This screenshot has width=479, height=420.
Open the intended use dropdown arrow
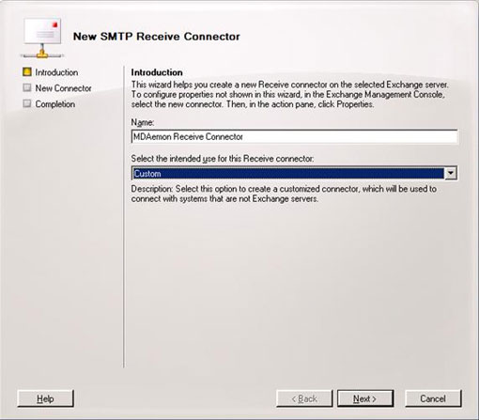click(x=451, y=173)
